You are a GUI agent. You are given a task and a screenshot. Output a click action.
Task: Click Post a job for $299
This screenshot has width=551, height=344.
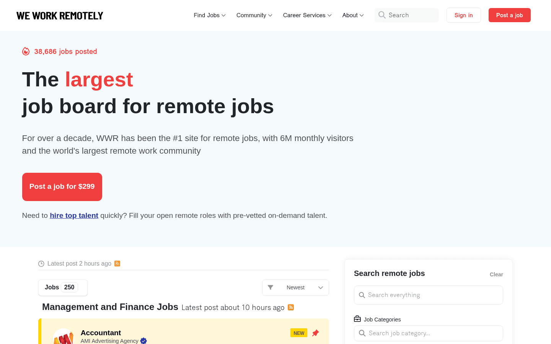pos(62,187)
